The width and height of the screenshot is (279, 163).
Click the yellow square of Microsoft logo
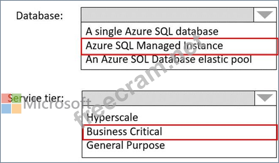click(17, 108)
